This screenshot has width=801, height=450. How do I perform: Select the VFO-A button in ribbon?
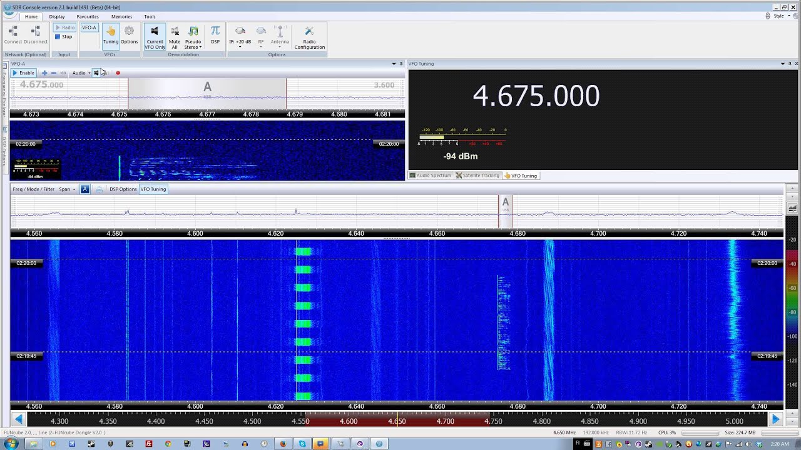89,27
